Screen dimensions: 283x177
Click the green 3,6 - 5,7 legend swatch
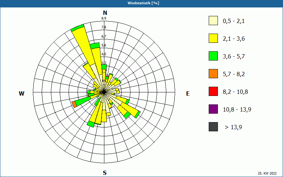point(213,56)
